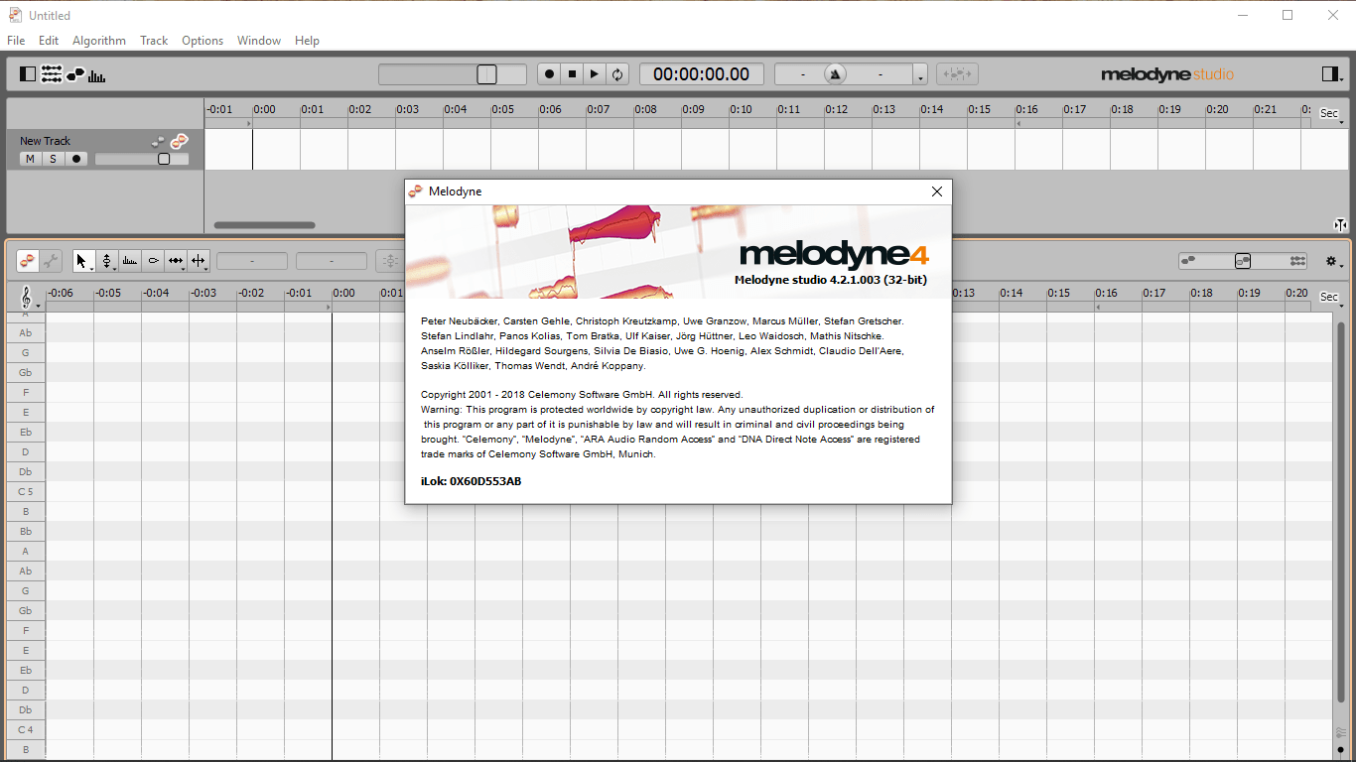Image resolution: width=1356 pixels, height=762 pixels.
Task: Open the Help menu
Action: (308, 41)
